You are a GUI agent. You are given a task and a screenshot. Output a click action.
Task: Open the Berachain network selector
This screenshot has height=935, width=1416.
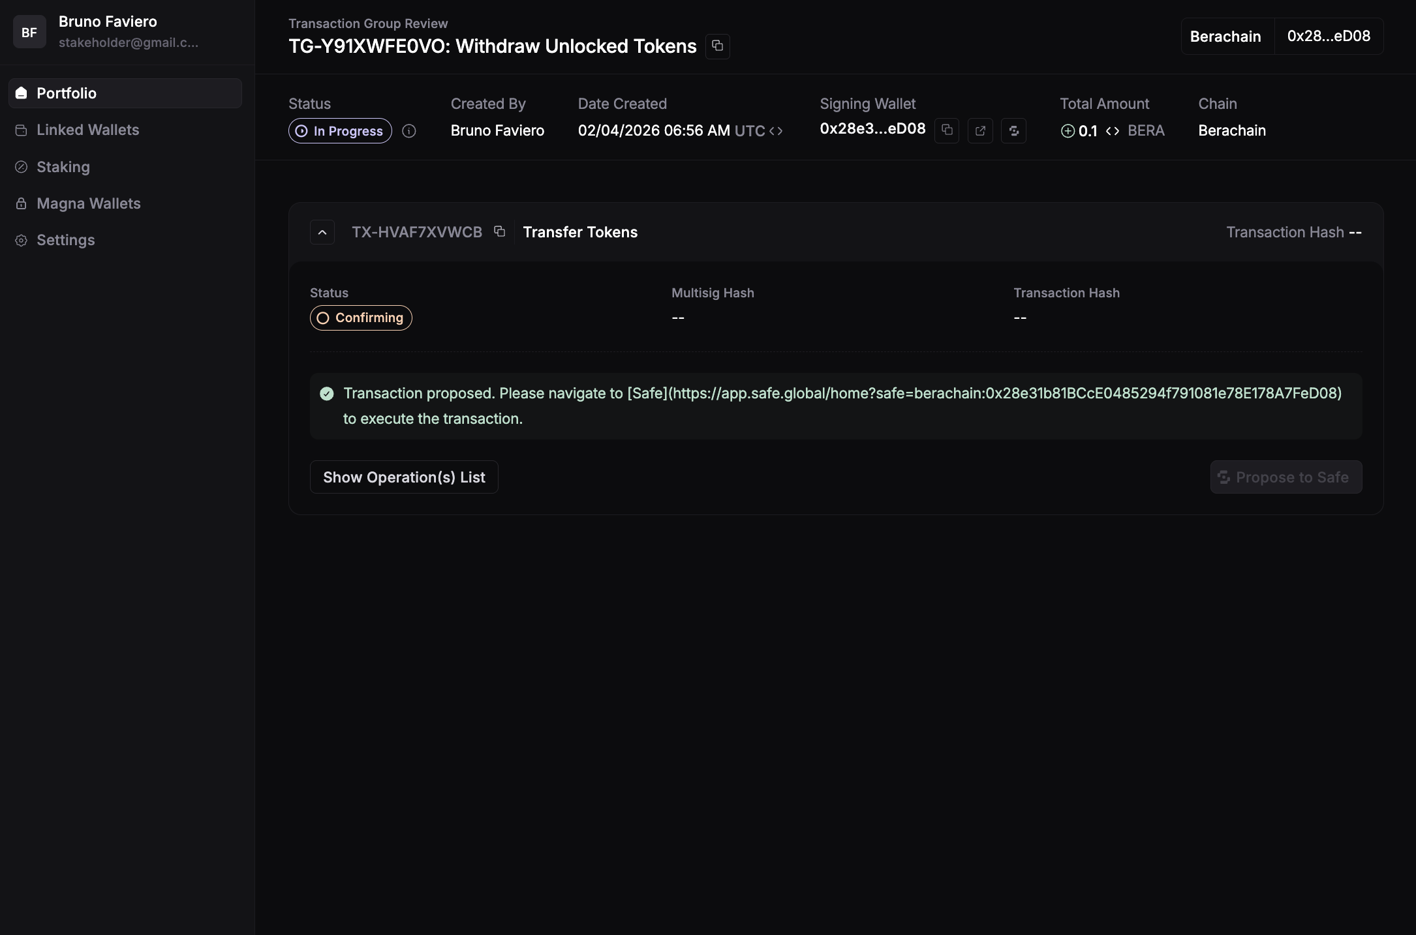point(1225,37)
